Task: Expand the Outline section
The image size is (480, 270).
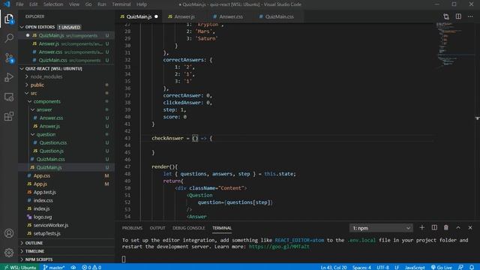Action: pos(34,243)
